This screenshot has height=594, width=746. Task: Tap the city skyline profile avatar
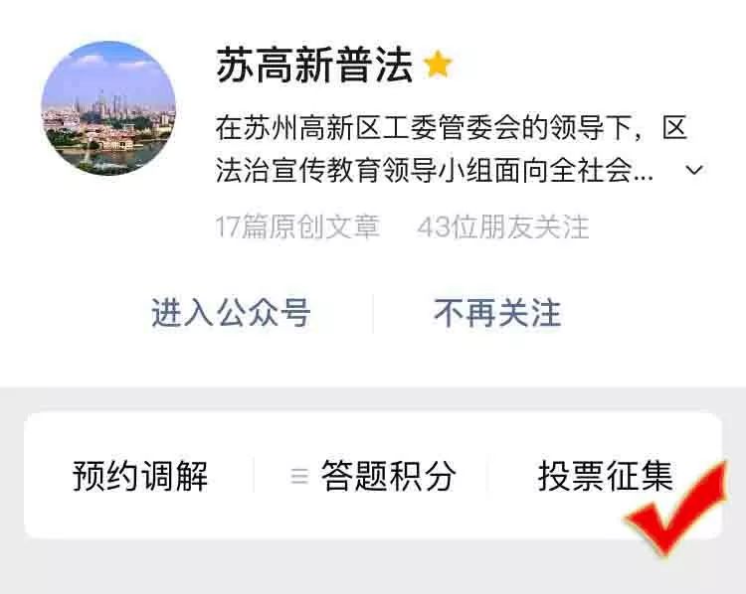pyautogui.click(x=109, y=108)
